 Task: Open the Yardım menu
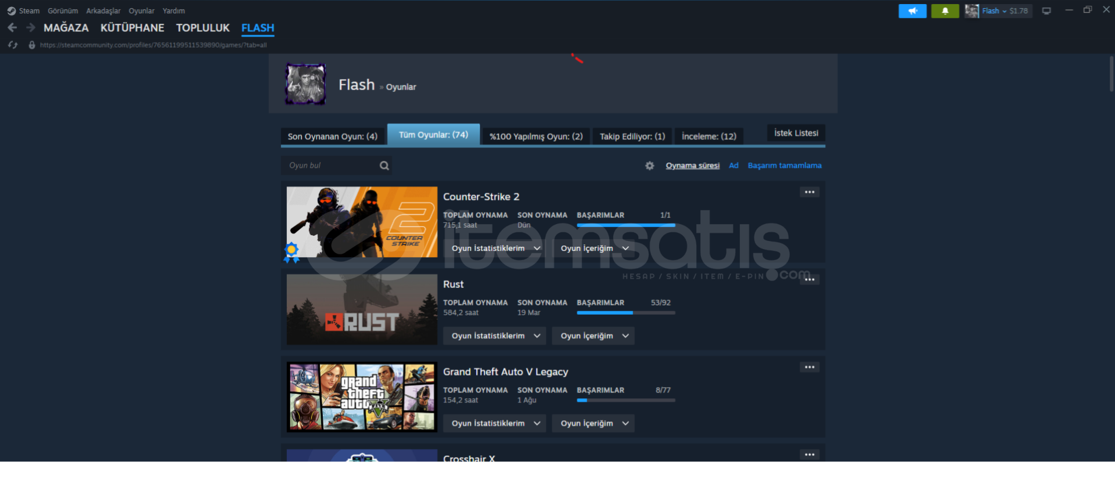174,11
